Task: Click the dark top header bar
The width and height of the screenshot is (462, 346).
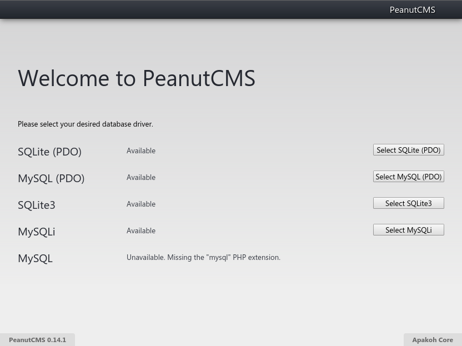Action: pos(194,10)
